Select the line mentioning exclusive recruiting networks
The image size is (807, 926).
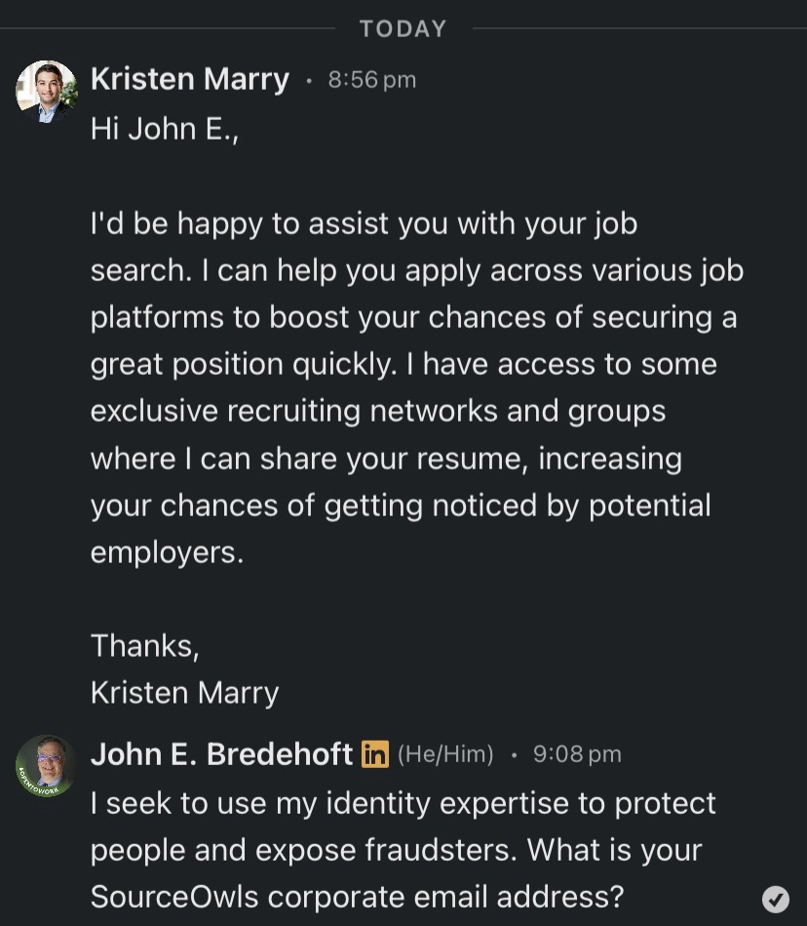click(378, 411)
